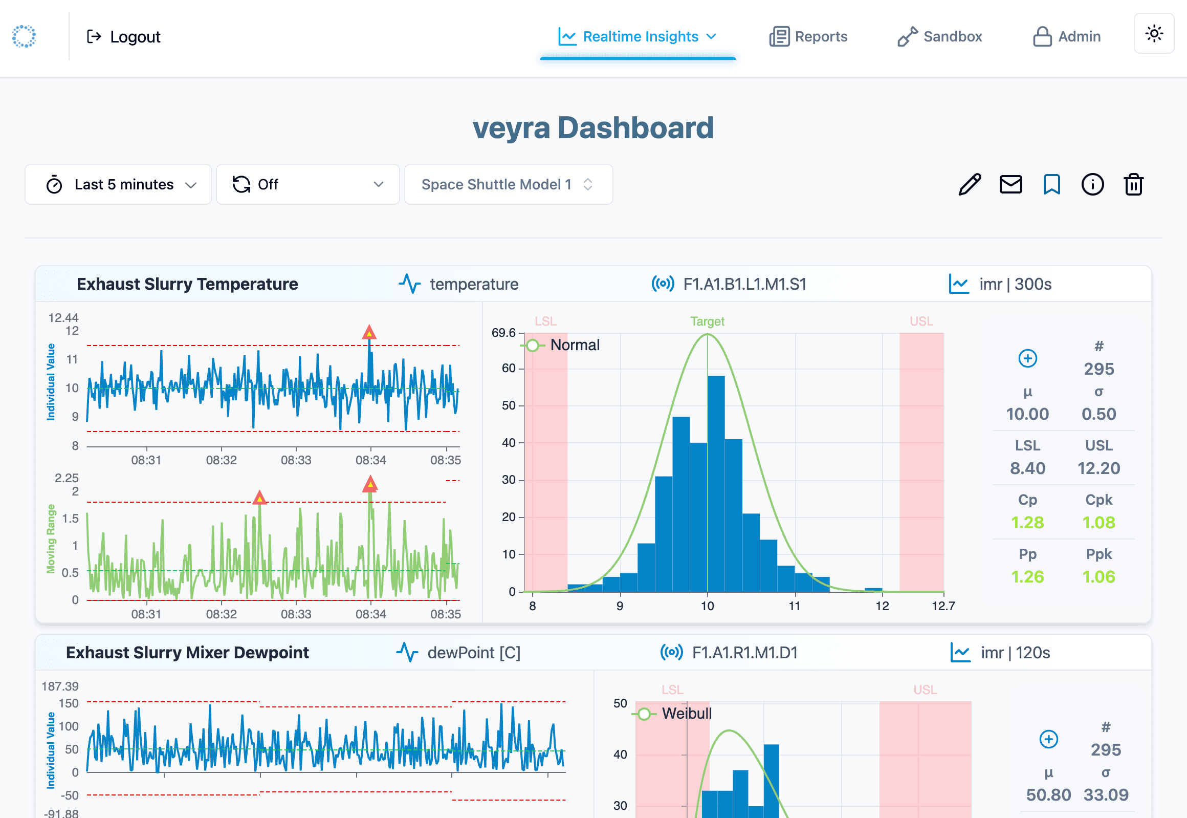Click the Pp value 1.26
This screenshot has height=818, width=1187.
[1028, 577]
